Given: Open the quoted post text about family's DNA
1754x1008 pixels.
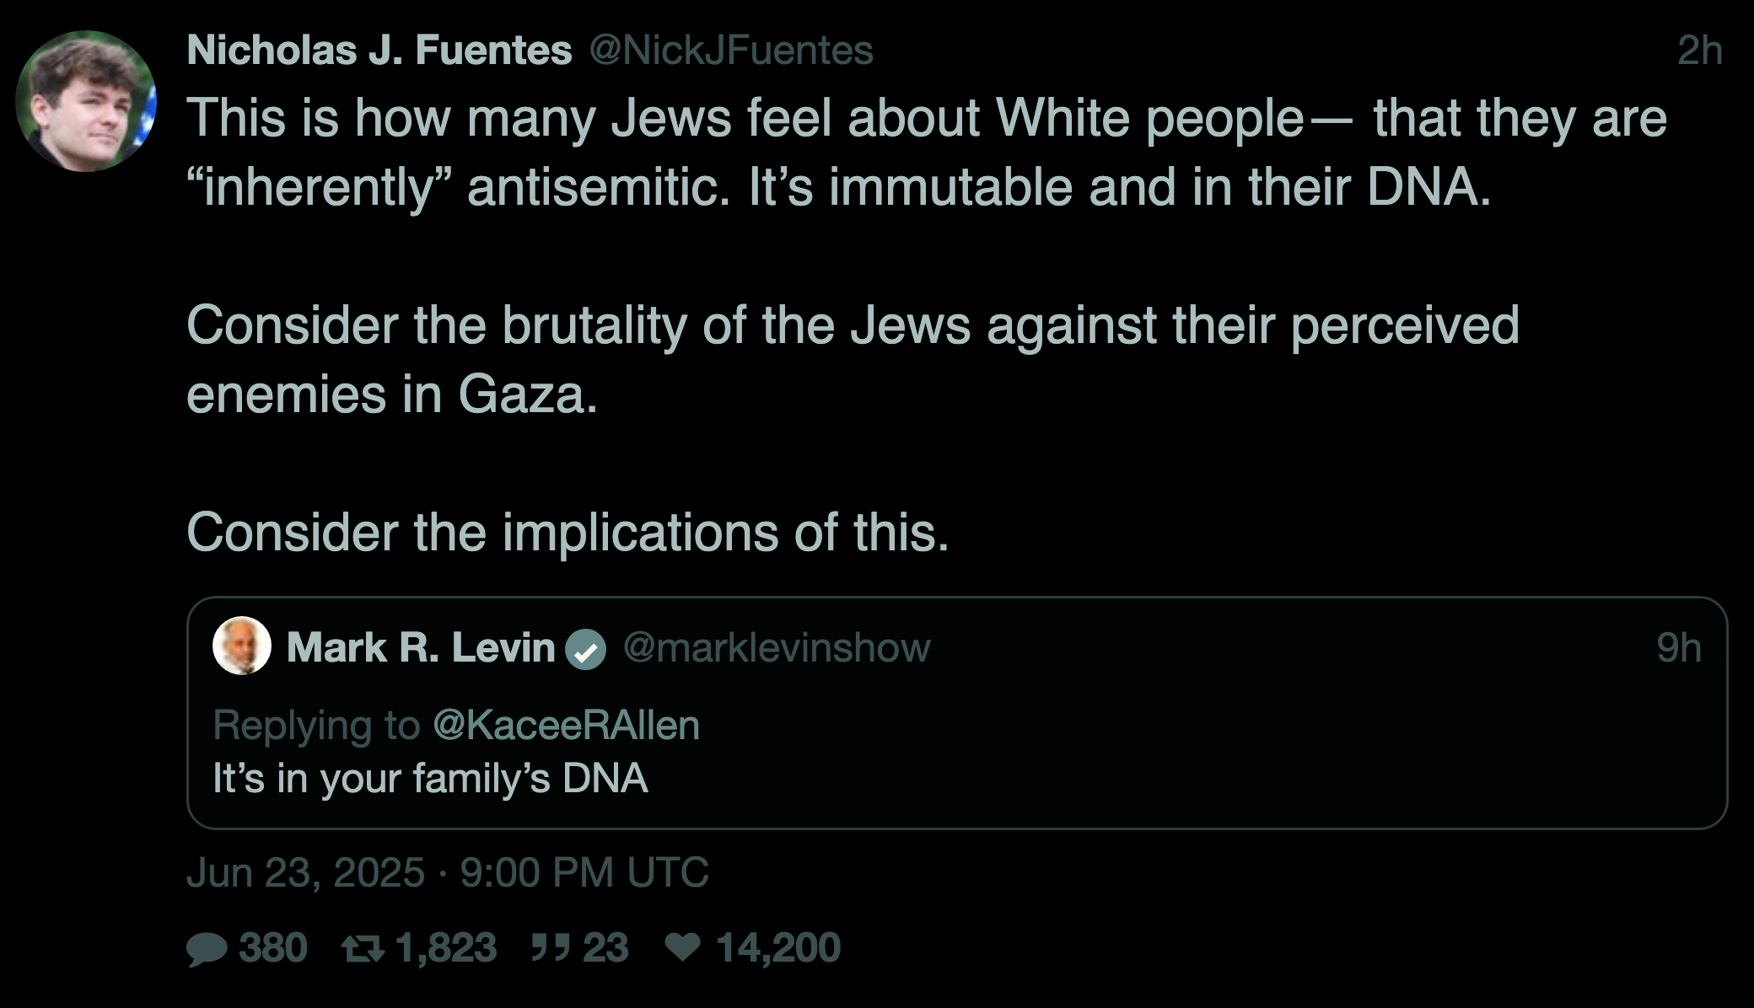Looking at the screenshot, I should point(430,778).
